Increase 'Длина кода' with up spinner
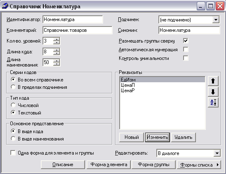Screen dimensions: 226x174 (56, 50)
